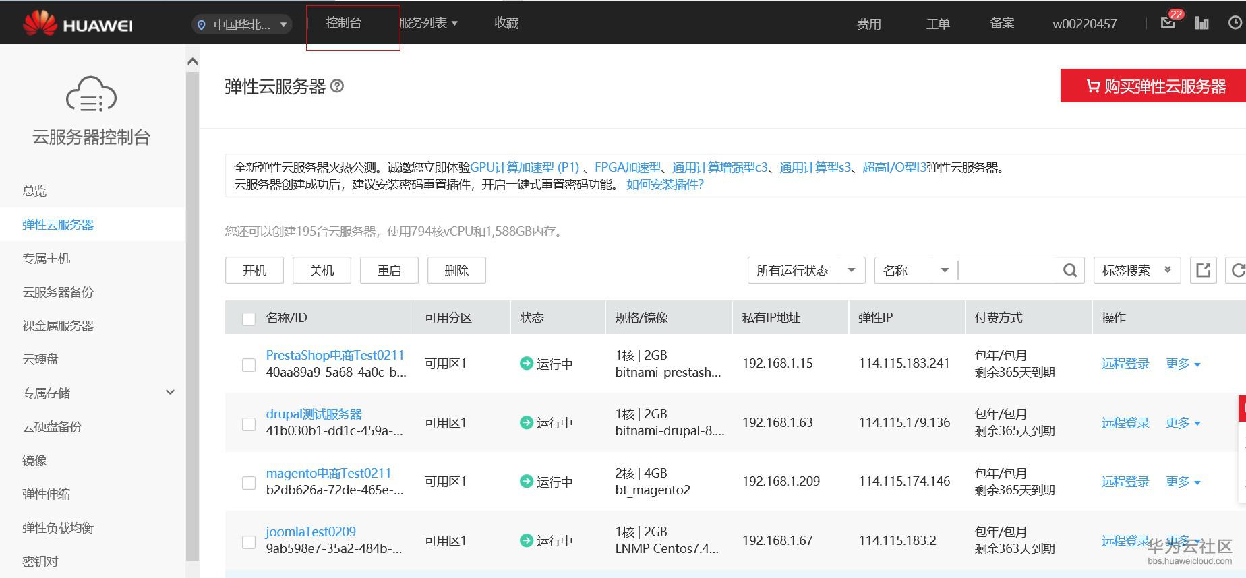
Task: Select 弹性云服务器 in the sidebar
Action: (58, 224)
